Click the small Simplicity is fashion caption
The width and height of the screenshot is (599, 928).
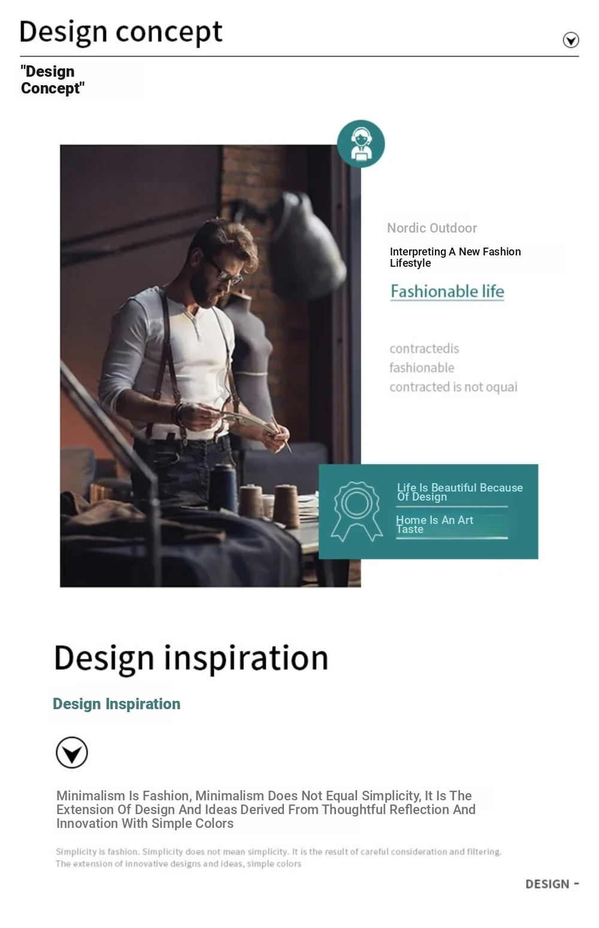click(279, 857)
